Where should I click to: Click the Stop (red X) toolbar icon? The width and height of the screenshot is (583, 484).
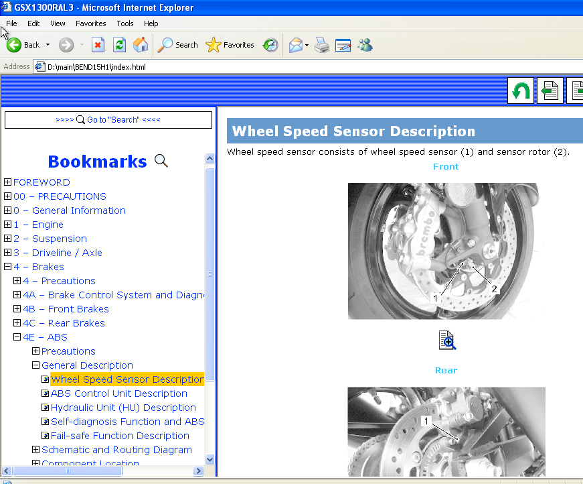point(98,45)
